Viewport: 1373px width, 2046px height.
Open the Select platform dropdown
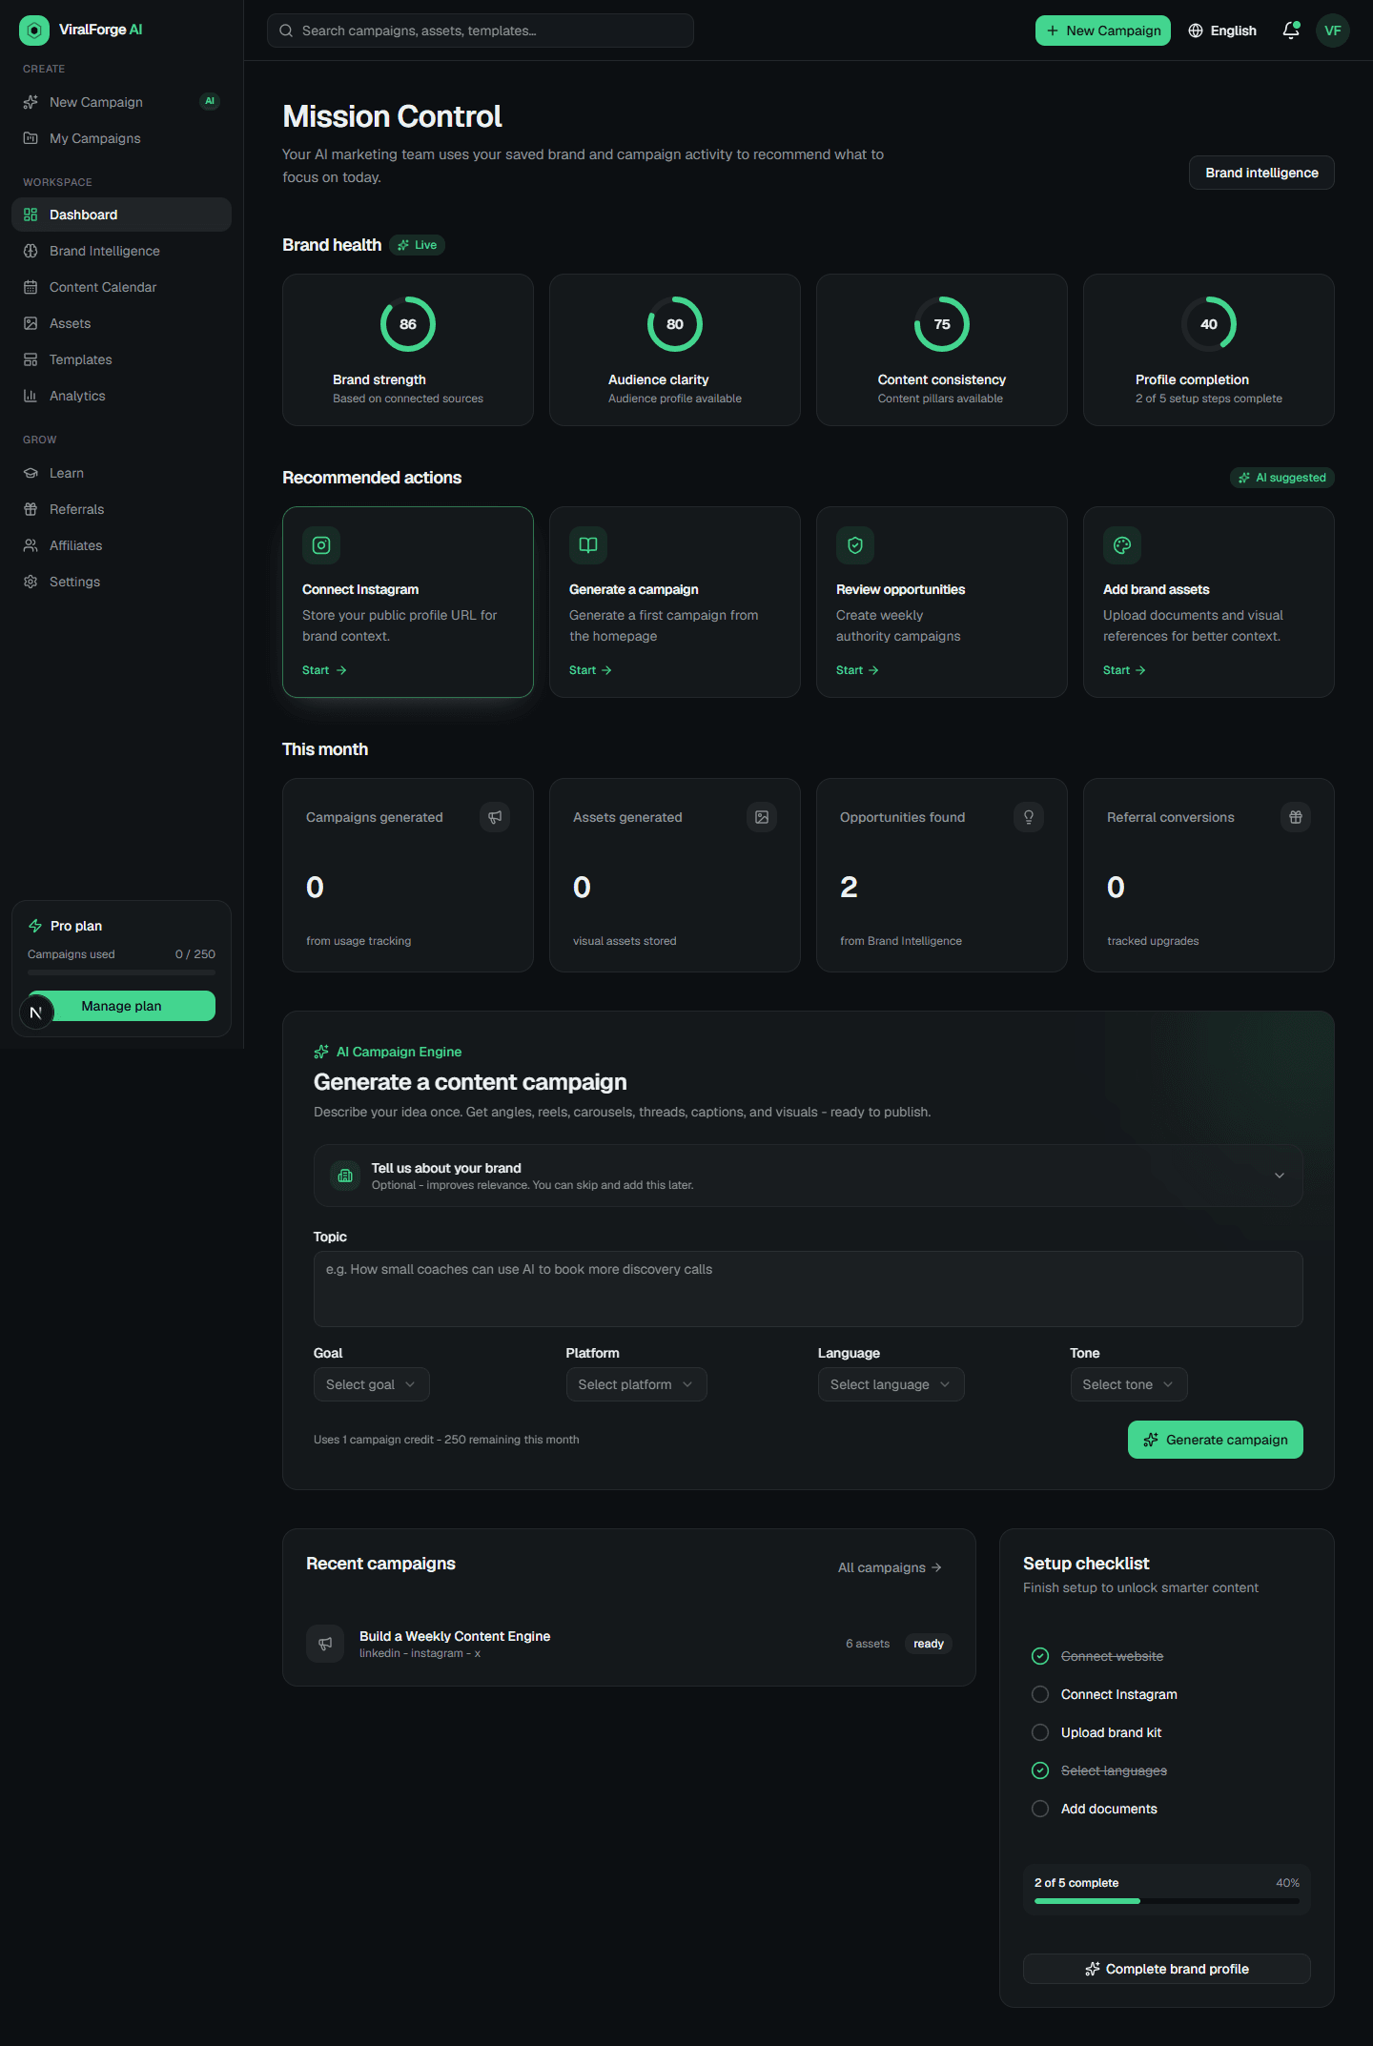(636, 1384)
